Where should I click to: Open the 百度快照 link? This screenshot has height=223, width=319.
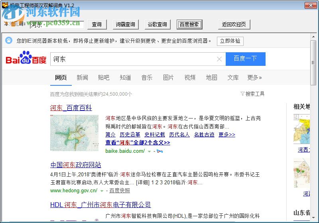pyautogui.click(x=120, y=191)
